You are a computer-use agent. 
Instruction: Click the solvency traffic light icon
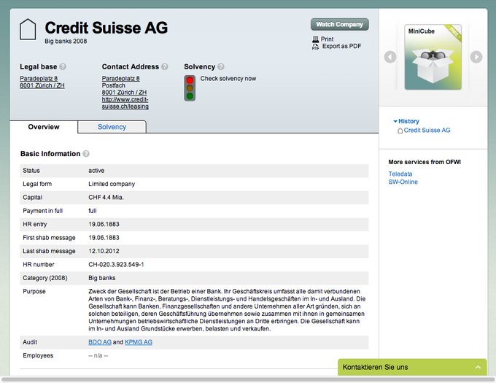(x=190, y=88)
